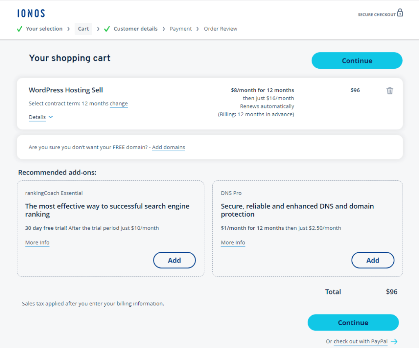Screen dimensions: 419x348
Task: Collapse the Details chevron arrow
Action: [51, 117]
